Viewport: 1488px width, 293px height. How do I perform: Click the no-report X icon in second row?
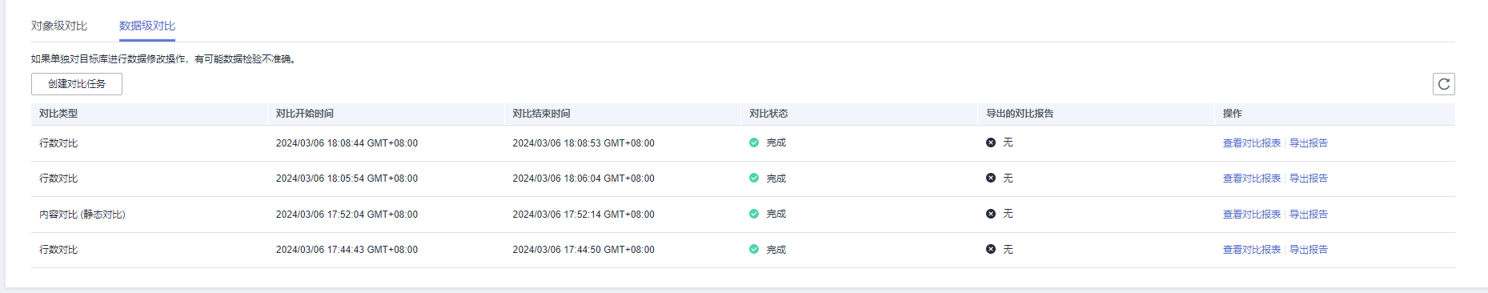click(990, 178)
